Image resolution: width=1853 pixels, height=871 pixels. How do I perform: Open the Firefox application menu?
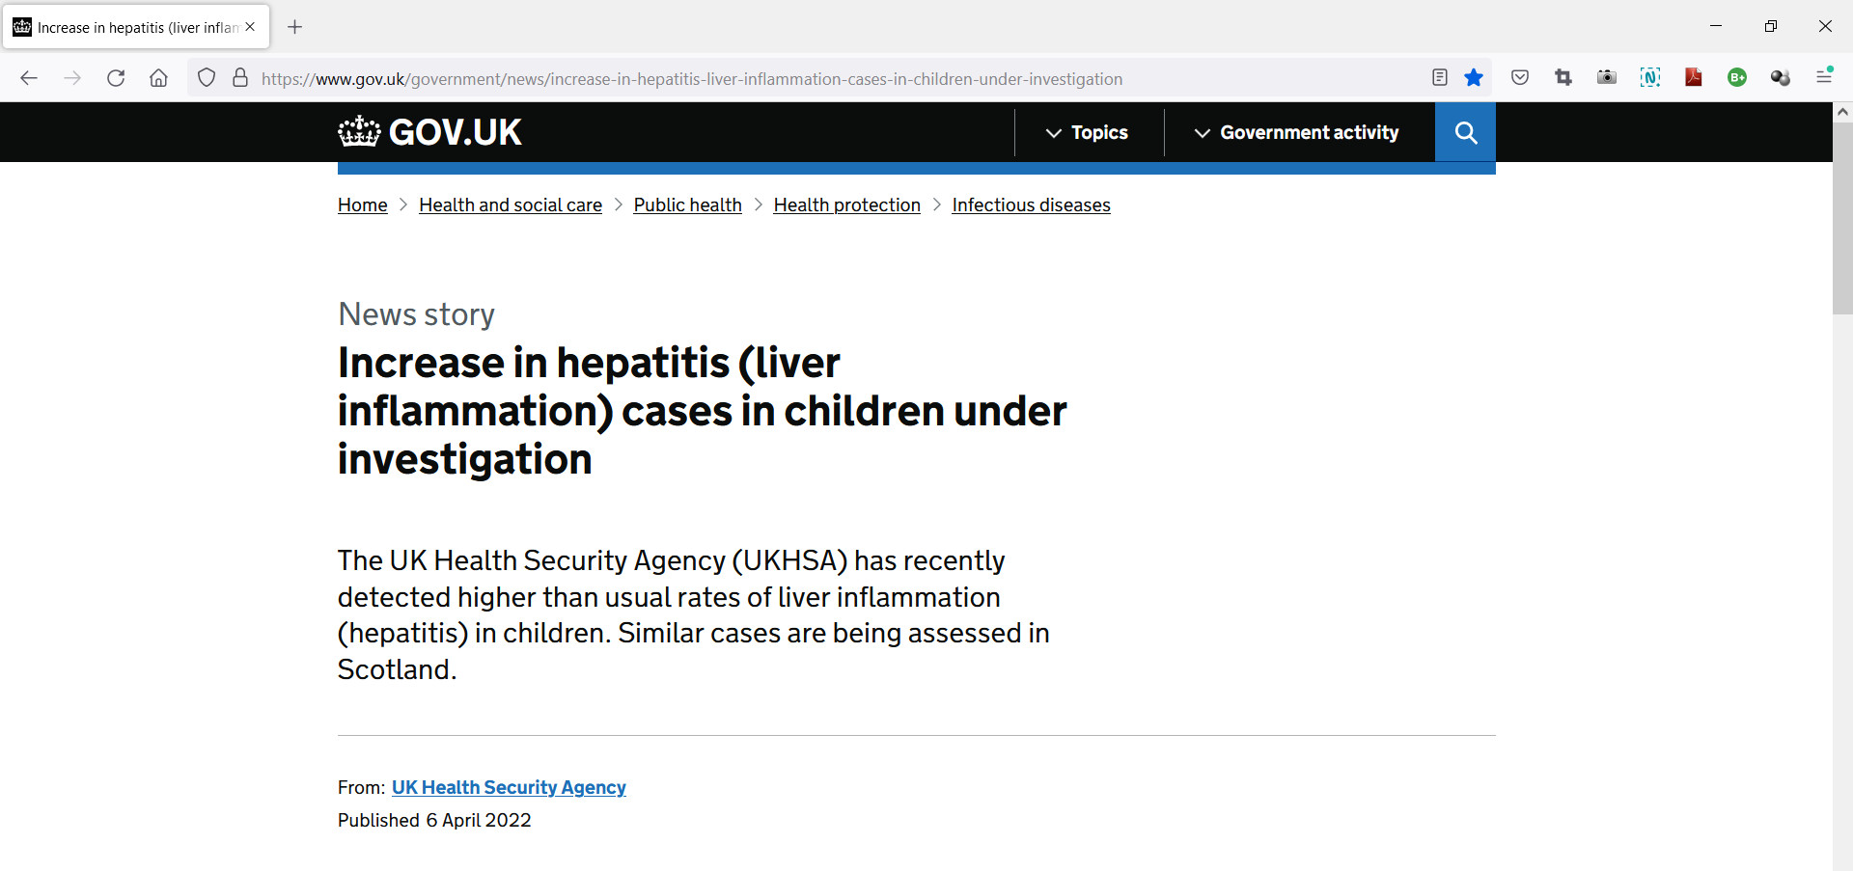1824,78
